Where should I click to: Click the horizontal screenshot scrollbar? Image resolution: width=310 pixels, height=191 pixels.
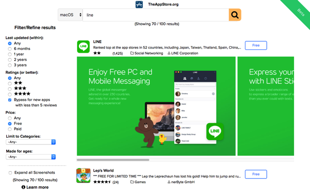[113, 160]
